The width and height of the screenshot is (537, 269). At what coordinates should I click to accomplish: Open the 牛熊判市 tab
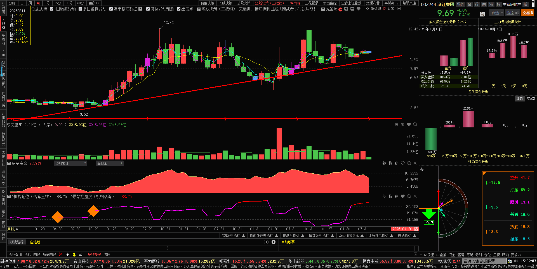pos(391,3)
